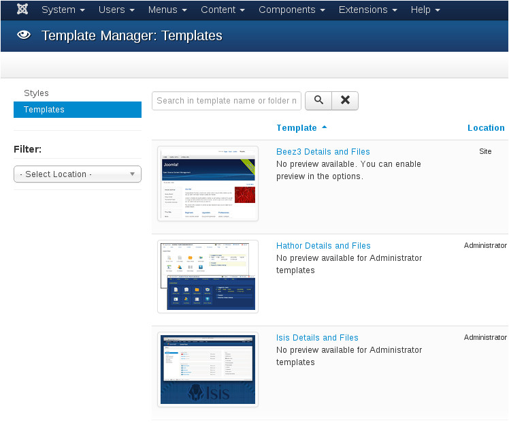
Task: Click 'Administrator' location in the Isis row
Action: tap(485, 337)
